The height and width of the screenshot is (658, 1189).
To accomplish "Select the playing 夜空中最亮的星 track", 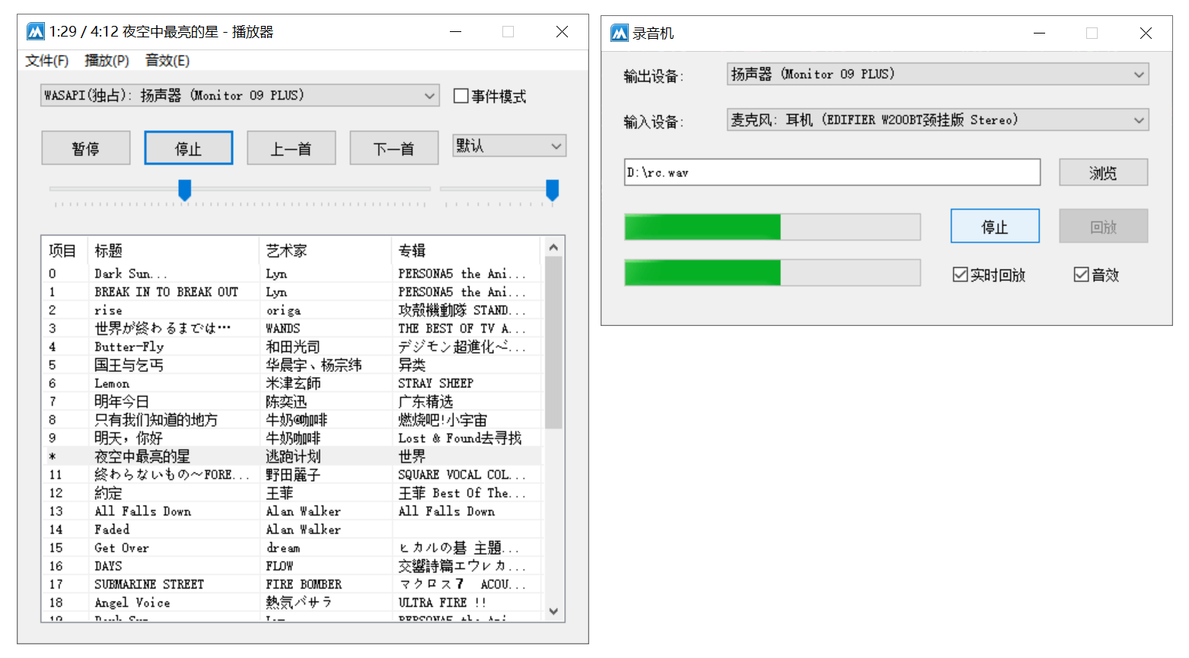I will tap(142, 456).
